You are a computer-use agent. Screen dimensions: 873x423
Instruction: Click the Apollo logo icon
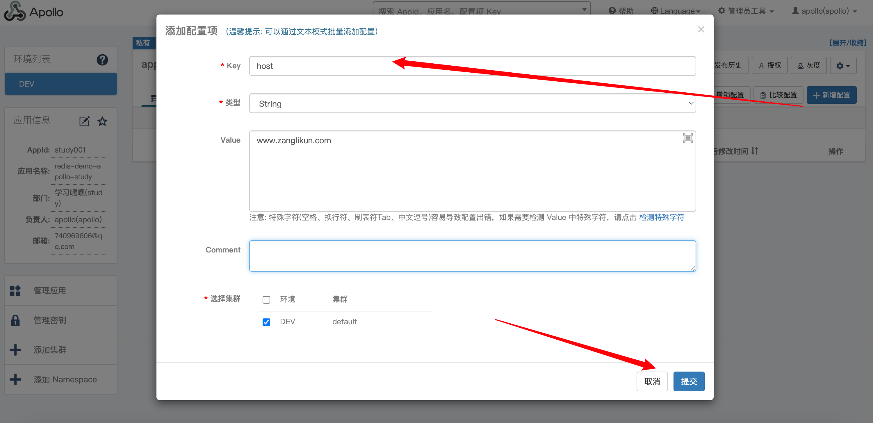[15, 11]
